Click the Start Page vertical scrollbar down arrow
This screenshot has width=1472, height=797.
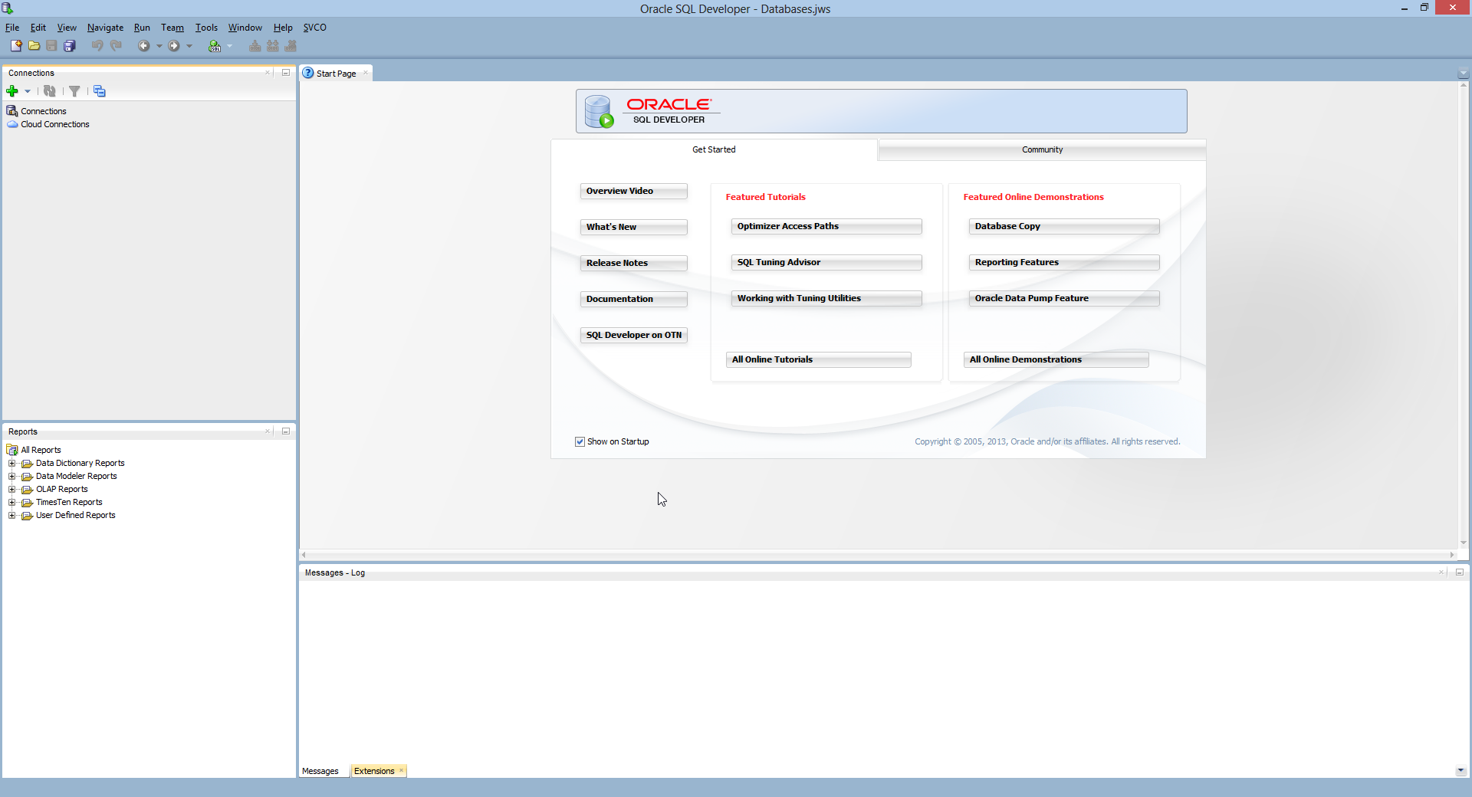point(1464,543)
